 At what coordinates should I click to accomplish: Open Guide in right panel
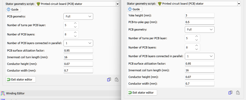pos(135,9)
